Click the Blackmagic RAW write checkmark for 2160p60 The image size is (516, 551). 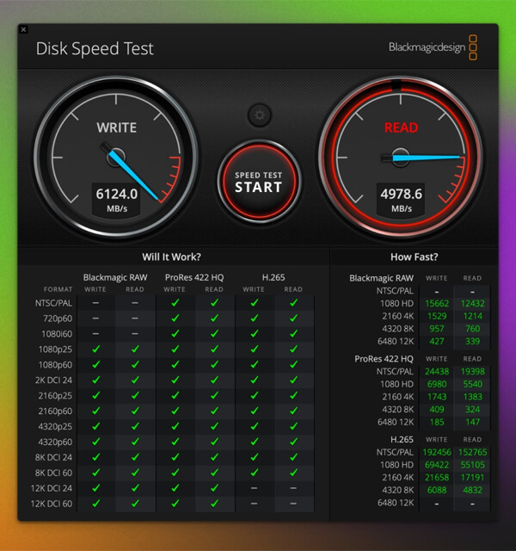(95, 411)
